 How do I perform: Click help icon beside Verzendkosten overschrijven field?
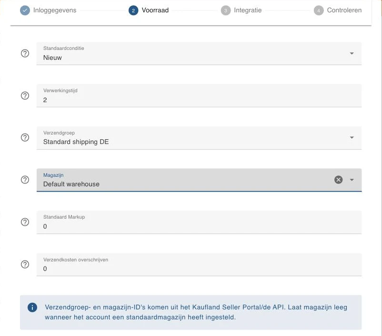pyautogui.click(x=25, y=264)
